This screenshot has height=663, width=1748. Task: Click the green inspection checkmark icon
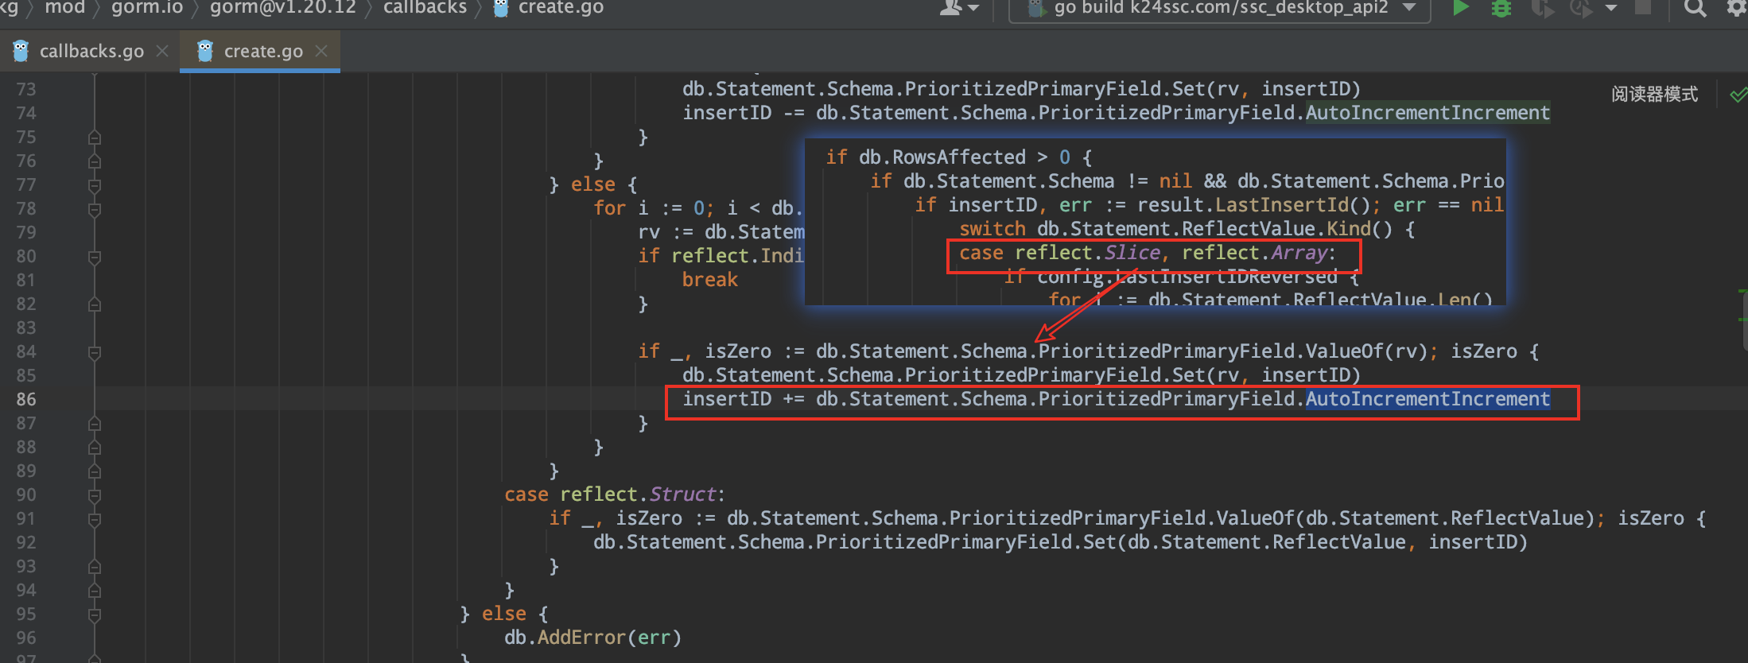[1738, 95]
